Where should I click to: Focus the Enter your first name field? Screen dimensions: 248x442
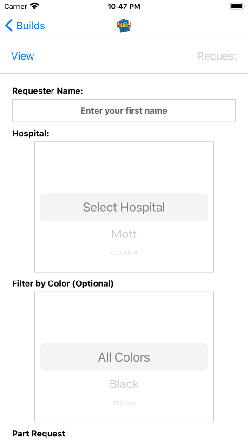tap(124, 111)
